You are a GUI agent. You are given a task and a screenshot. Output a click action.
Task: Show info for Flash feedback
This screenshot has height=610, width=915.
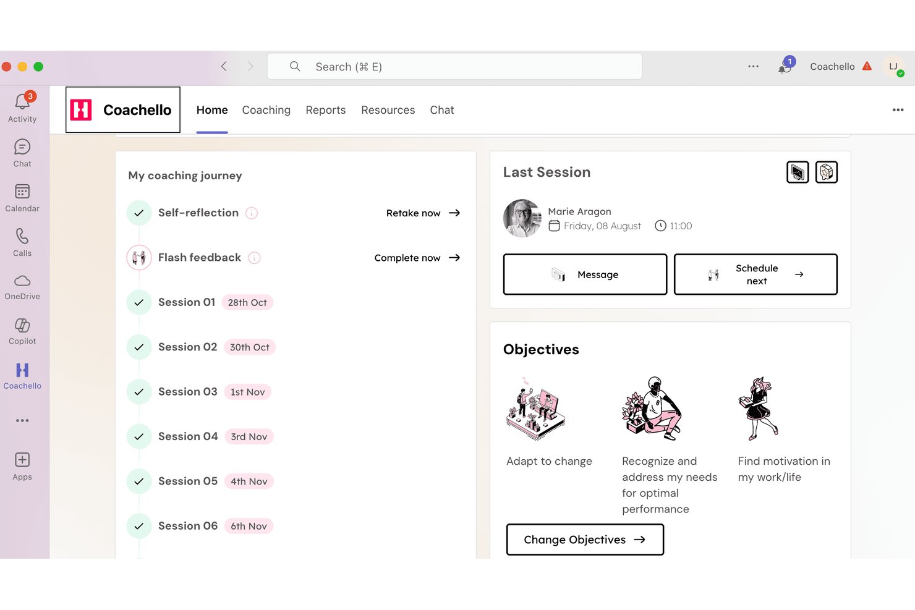point(254,258)
